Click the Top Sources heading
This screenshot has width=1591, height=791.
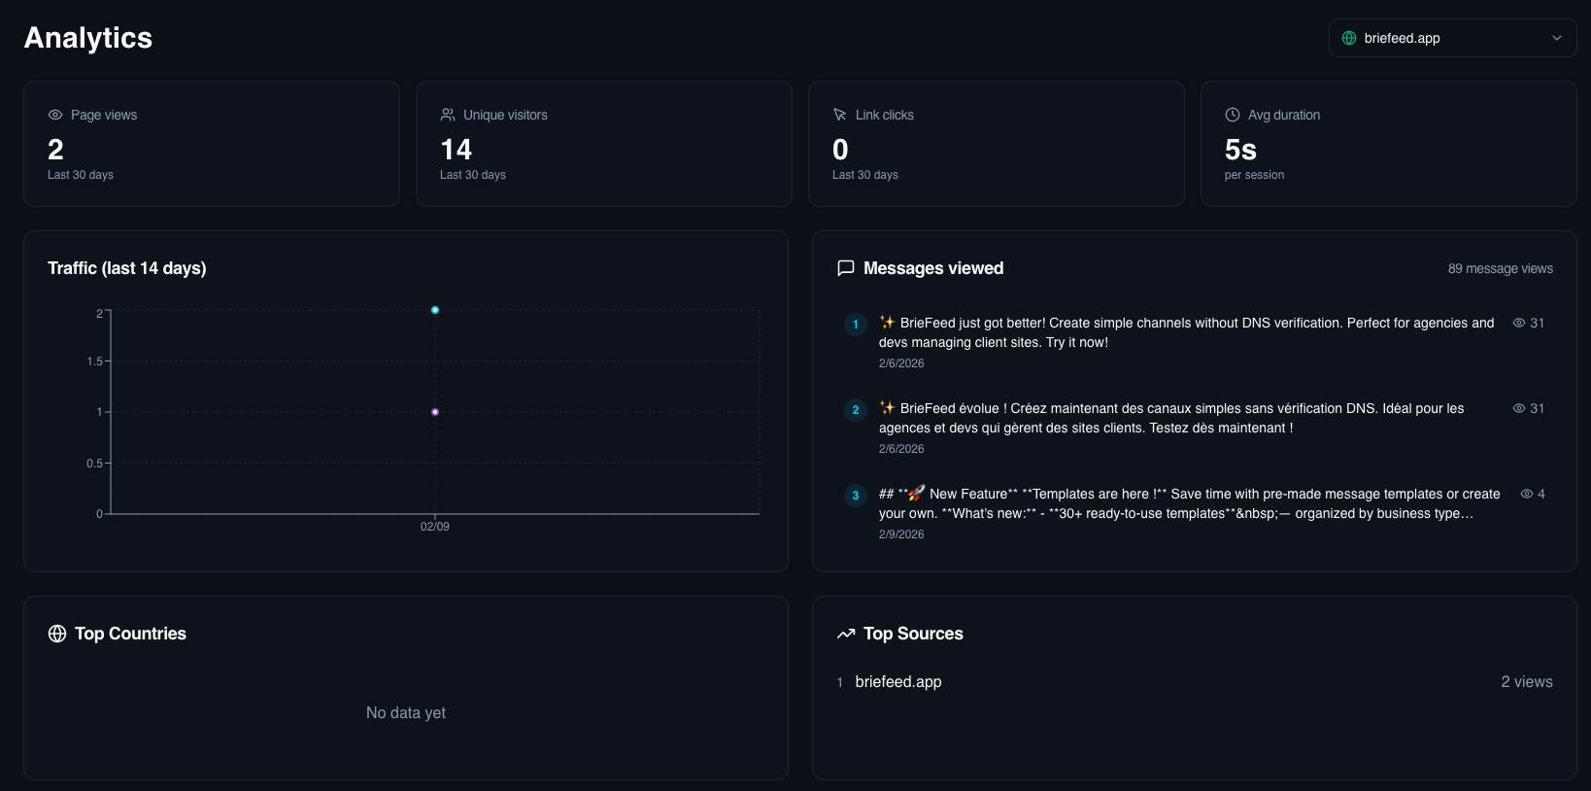tap(913, 634)
